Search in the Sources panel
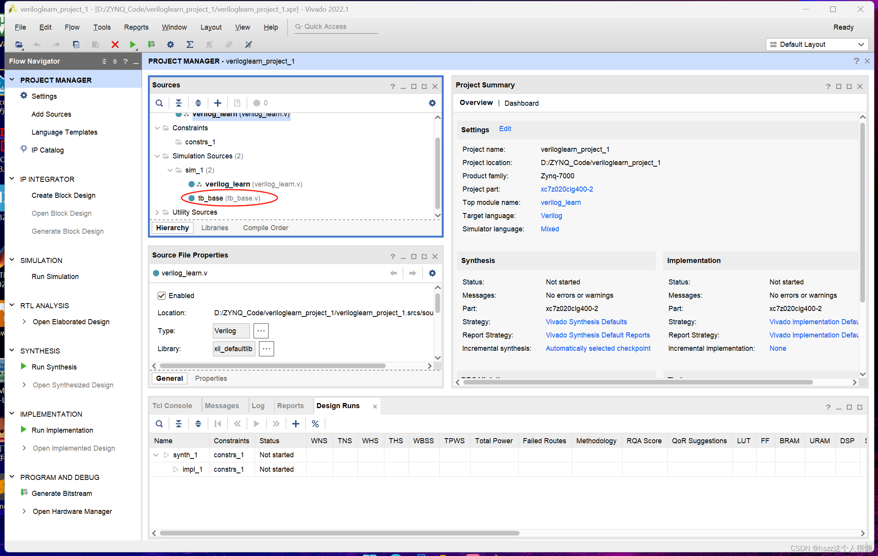The height and width of the screenshot is (556, 878). coord(159,103)
